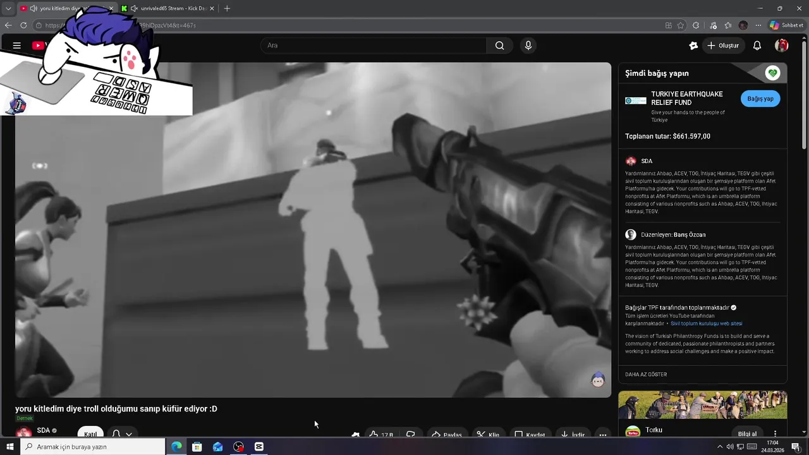The height and width of the screenshot is (455, 809).
Task: Open more actions three-dot under video
Action: coord(603,435)
